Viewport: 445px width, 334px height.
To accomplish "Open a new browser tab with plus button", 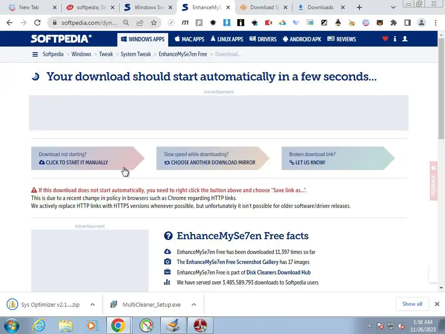I will pyautogui.click(x=359, y=8).
